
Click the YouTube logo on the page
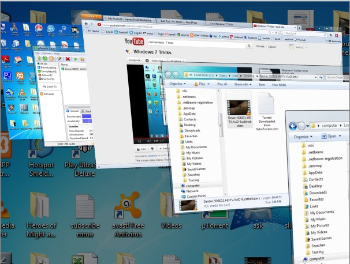pos(134,42)
